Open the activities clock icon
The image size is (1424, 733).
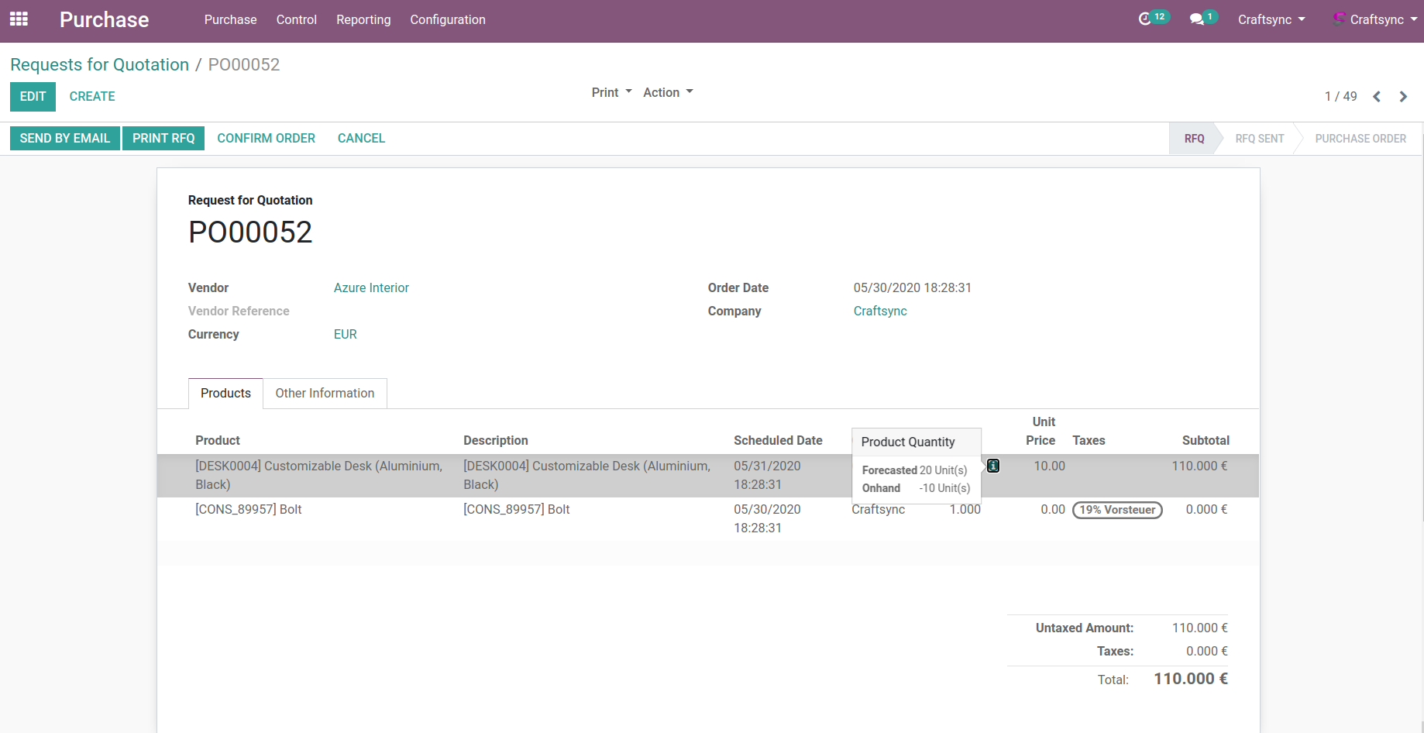click(1144, 19)
